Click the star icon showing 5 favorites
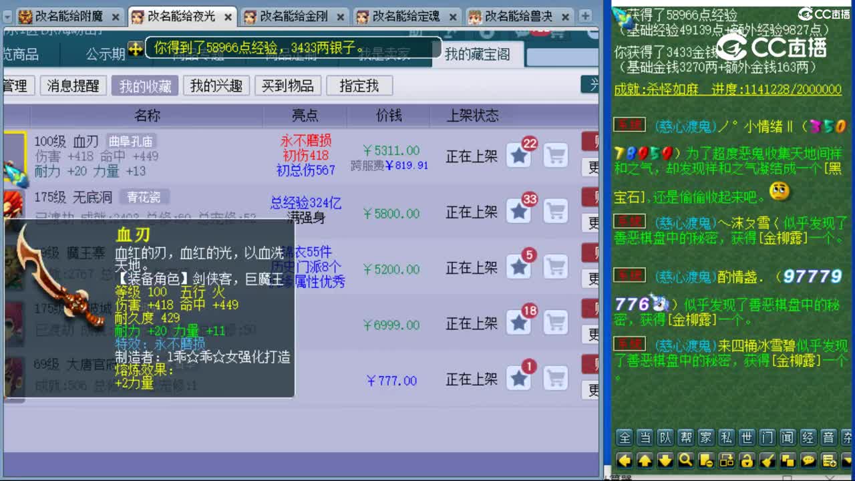The height and width of the screenshot is (481, 855). (x=519, y=267)
